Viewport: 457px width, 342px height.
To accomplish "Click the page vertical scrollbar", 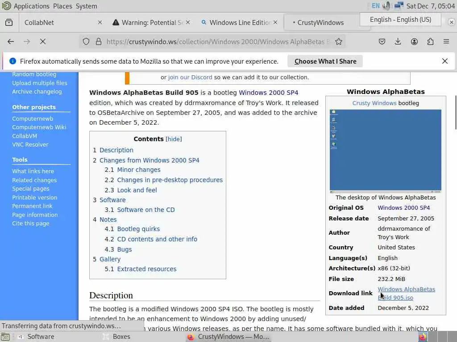I will coord(456,112).
